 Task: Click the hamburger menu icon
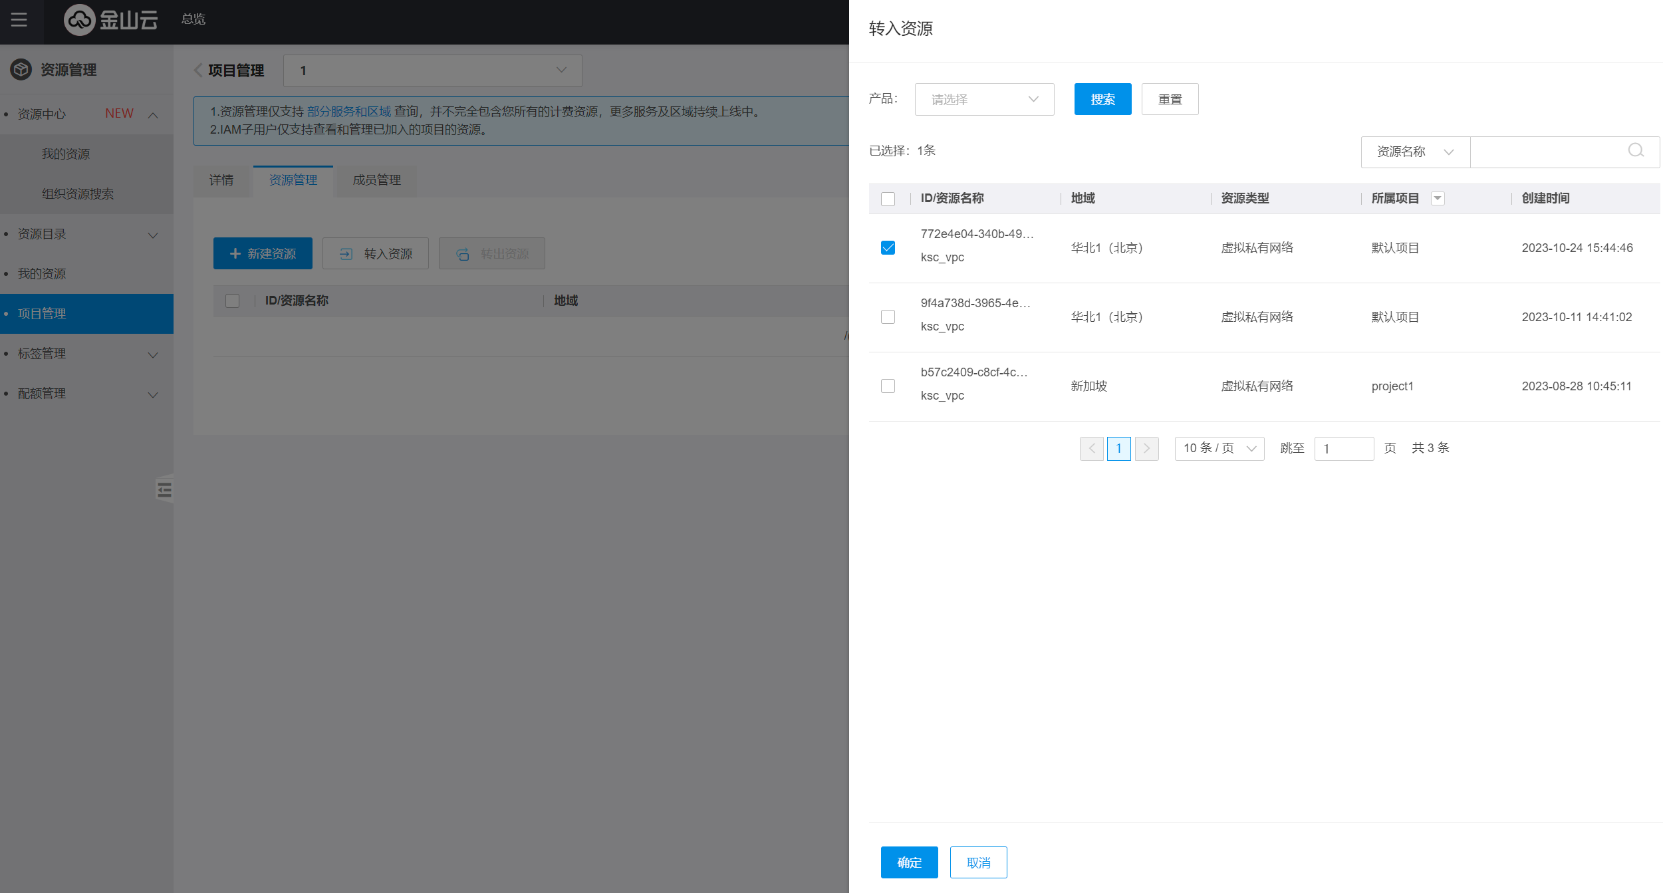click(19, 20)
